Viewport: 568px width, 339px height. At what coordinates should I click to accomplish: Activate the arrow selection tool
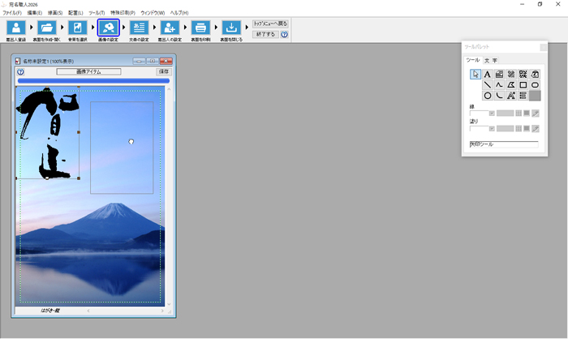(x=476, y=75)
